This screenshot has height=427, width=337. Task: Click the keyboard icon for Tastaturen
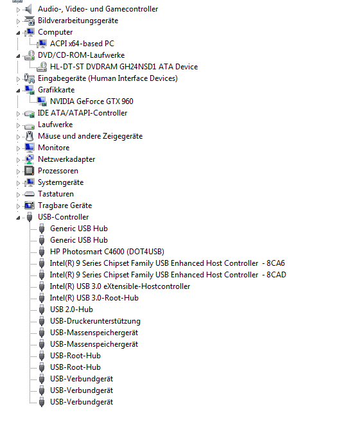(30, 194)
